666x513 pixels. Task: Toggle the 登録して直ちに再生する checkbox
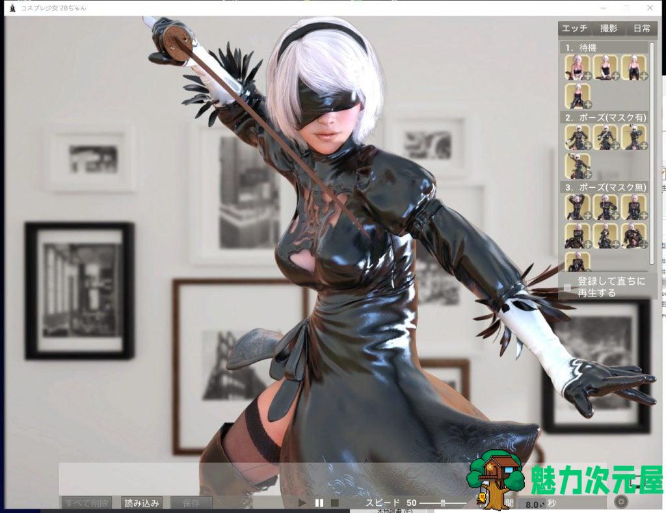(568, 287)
